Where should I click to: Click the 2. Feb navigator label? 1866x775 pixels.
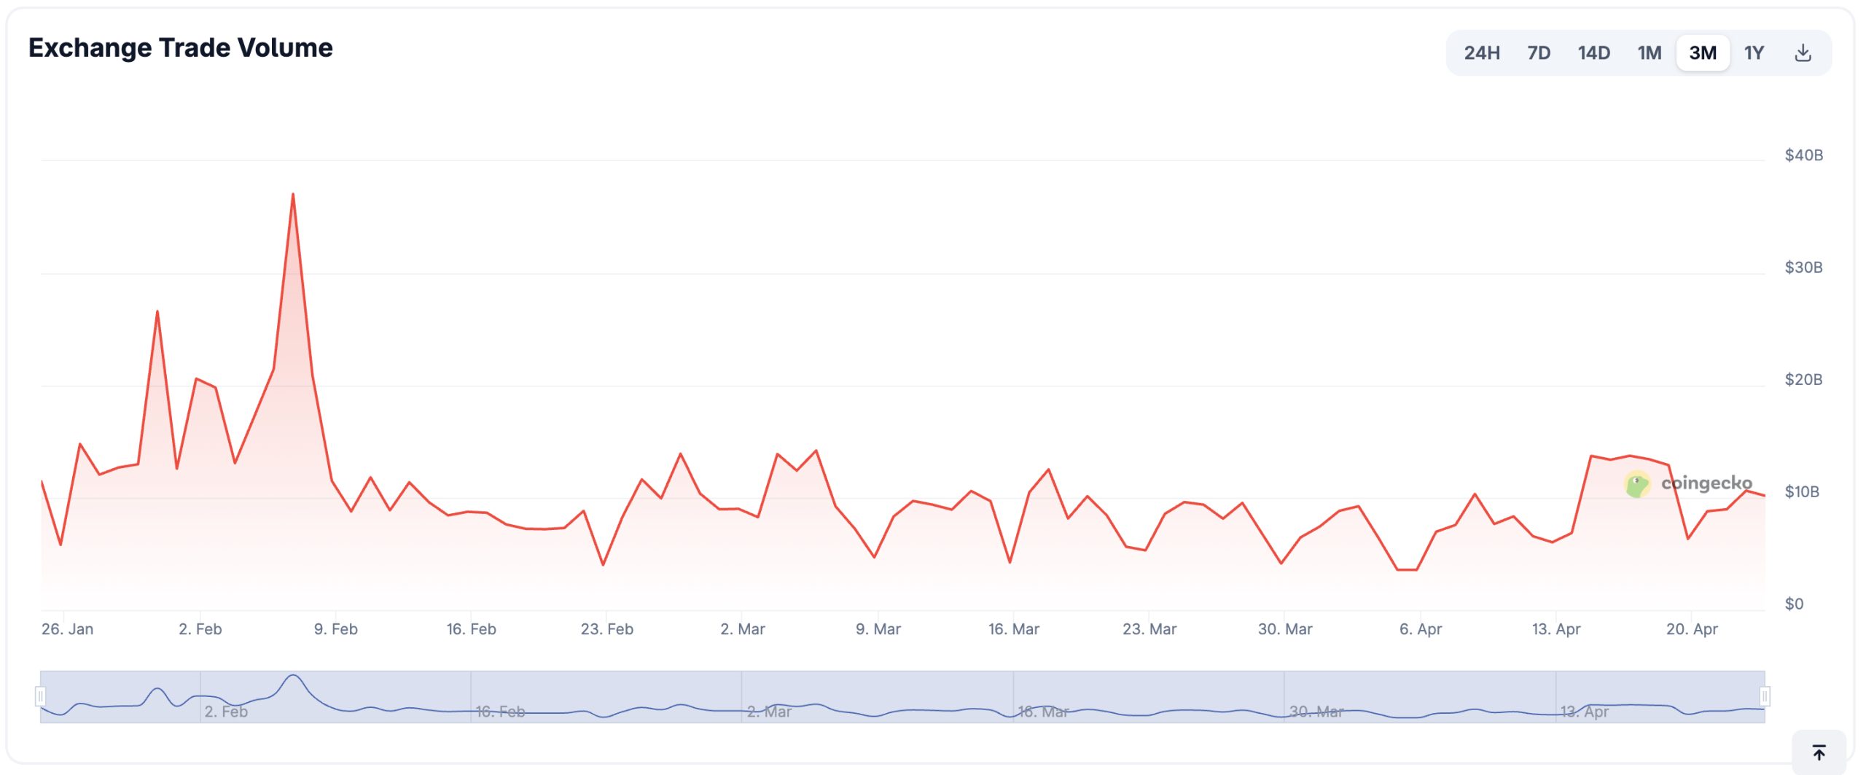[226, 712]
